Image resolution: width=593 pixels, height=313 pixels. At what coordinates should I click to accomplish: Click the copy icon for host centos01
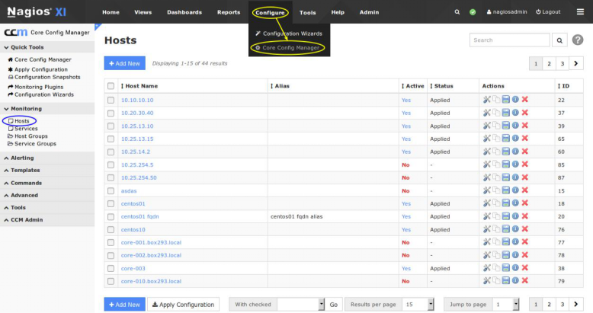(496, 203)
